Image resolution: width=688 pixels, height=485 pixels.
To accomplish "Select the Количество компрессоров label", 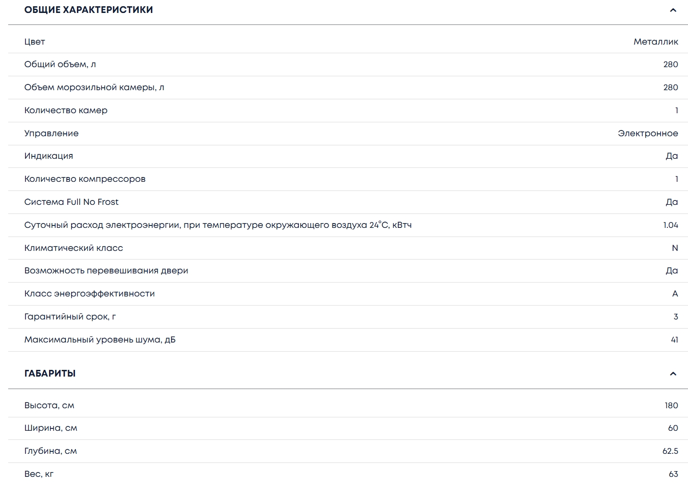I will 85,179.
